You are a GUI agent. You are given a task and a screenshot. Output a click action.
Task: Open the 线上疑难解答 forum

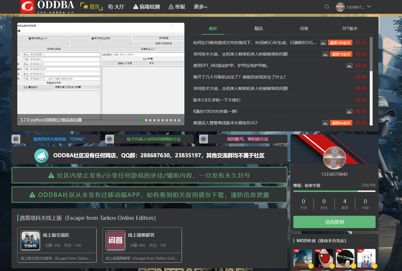pos(141,235)
